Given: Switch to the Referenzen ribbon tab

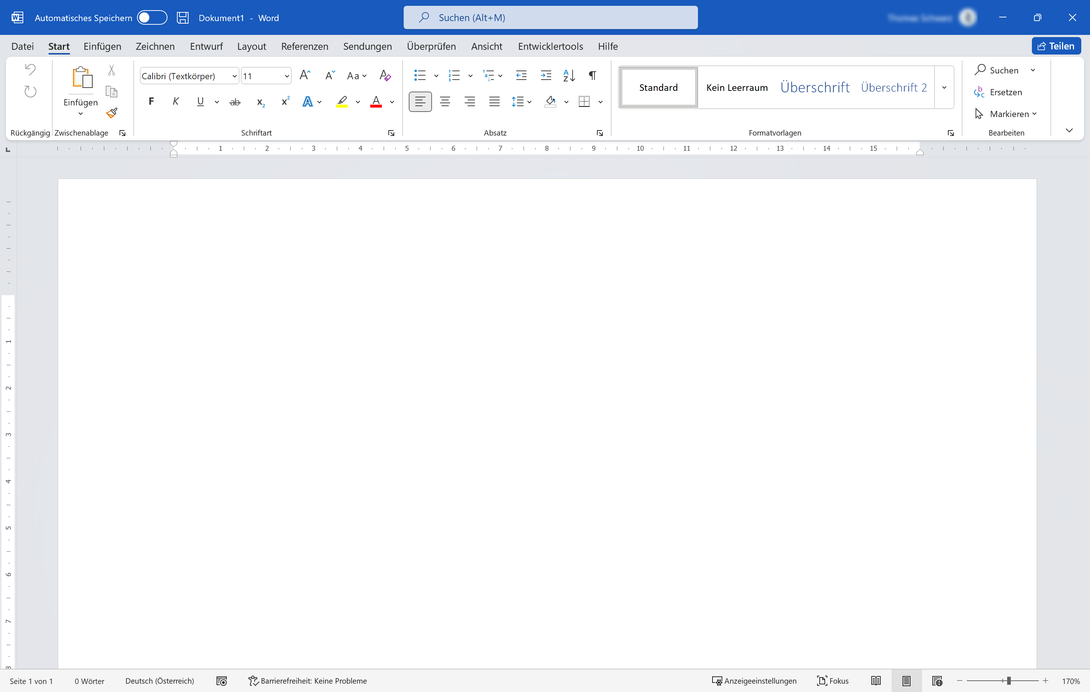Looking at the screenshot, I should (x=304, y=46).
